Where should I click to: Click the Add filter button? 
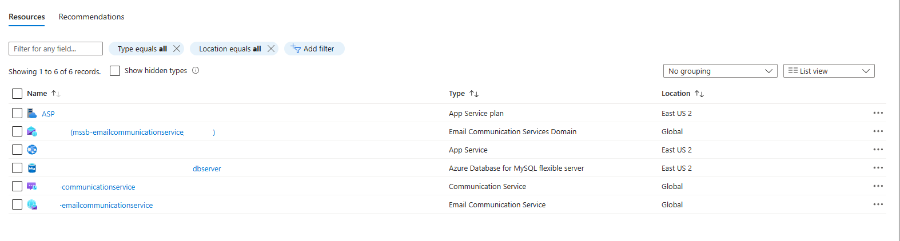314,49
